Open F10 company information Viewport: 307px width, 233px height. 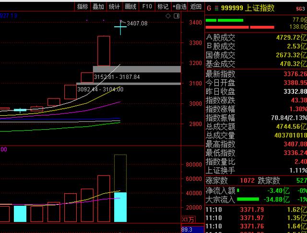[147, 7]
